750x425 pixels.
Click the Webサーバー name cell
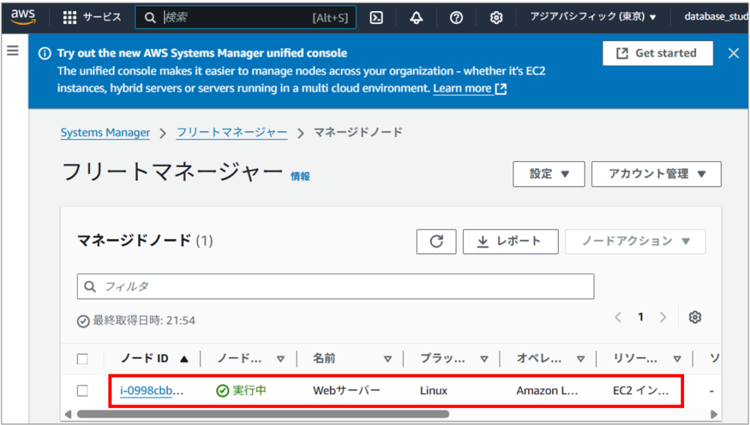346,391
